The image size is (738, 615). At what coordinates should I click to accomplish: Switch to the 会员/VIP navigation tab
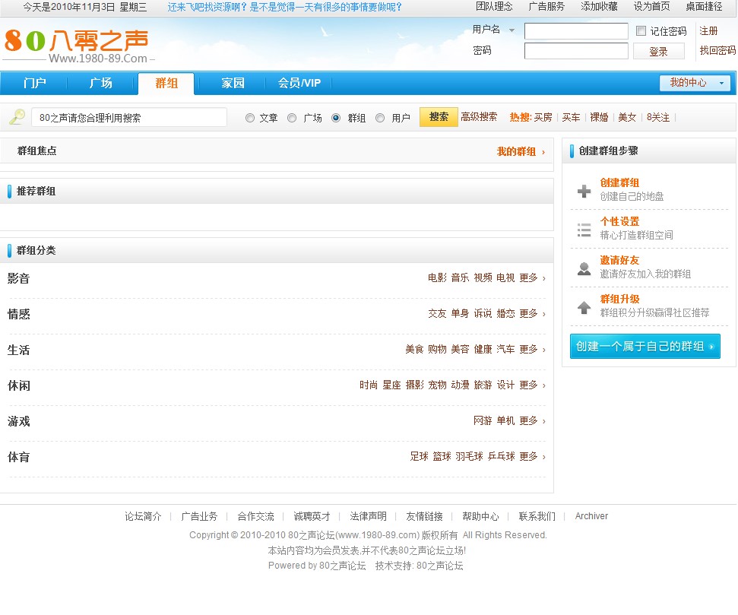[x=299, y=84]
